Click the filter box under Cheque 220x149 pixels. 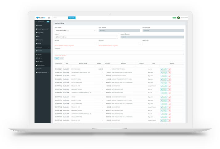coord(141,66)
